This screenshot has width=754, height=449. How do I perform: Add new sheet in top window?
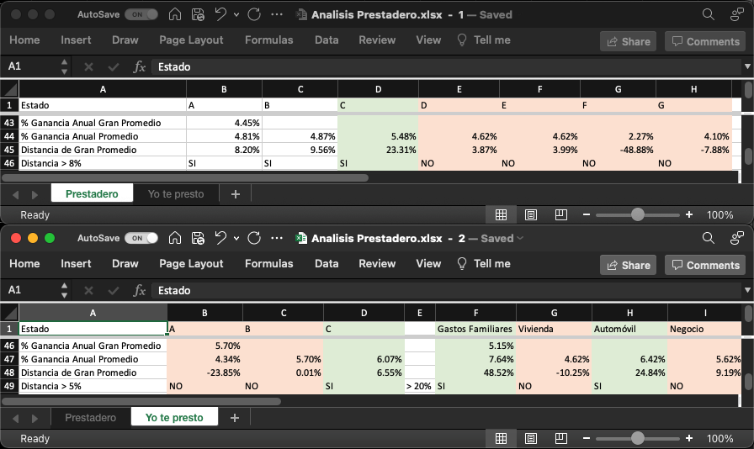coord(235,194)
